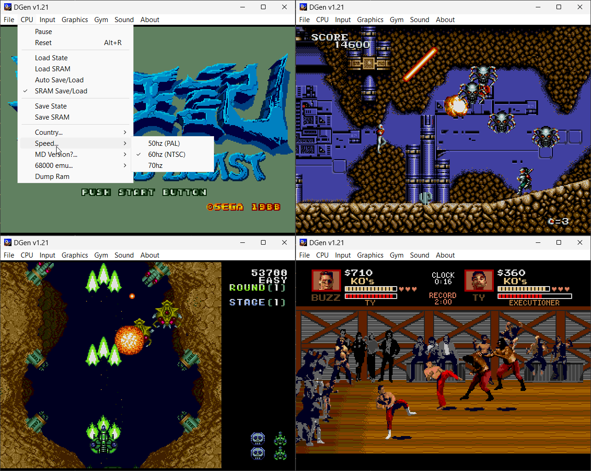The image size is (591, 471).
Task: Open Graphics menu in bottom-left window
Action: coord(75,255)
